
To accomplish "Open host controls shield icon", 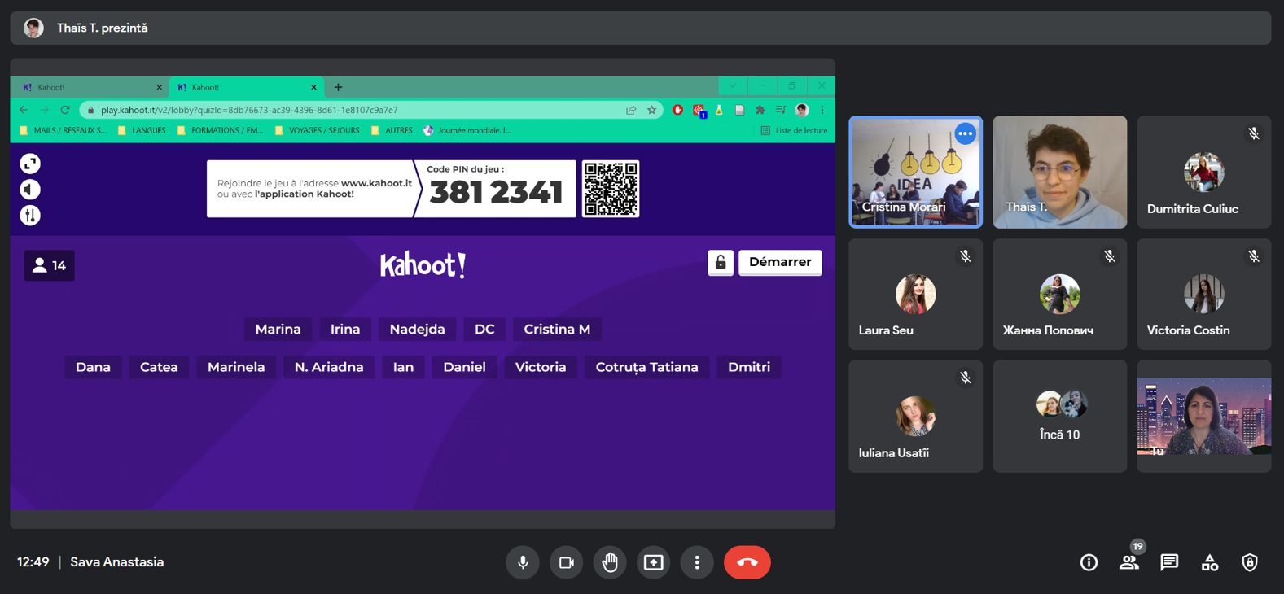I will pos(1249,562).
